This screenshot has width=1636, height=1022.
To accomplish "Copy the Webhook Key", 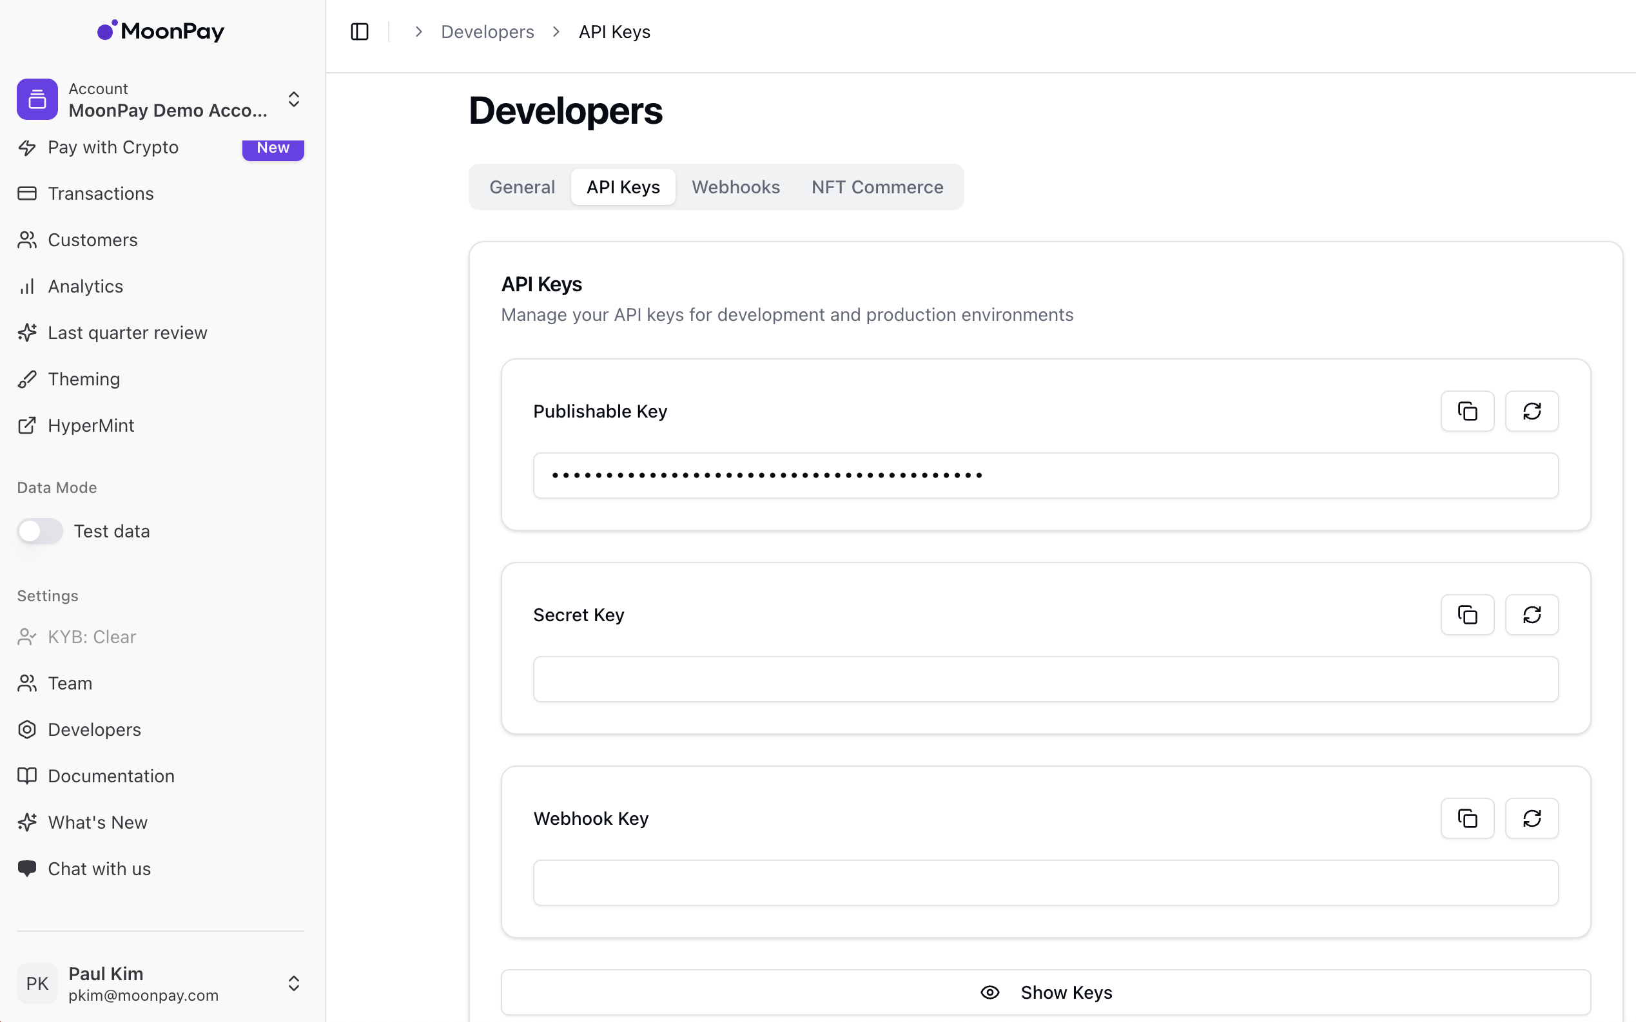I will pyautogui.click(x=1467, y=818).
